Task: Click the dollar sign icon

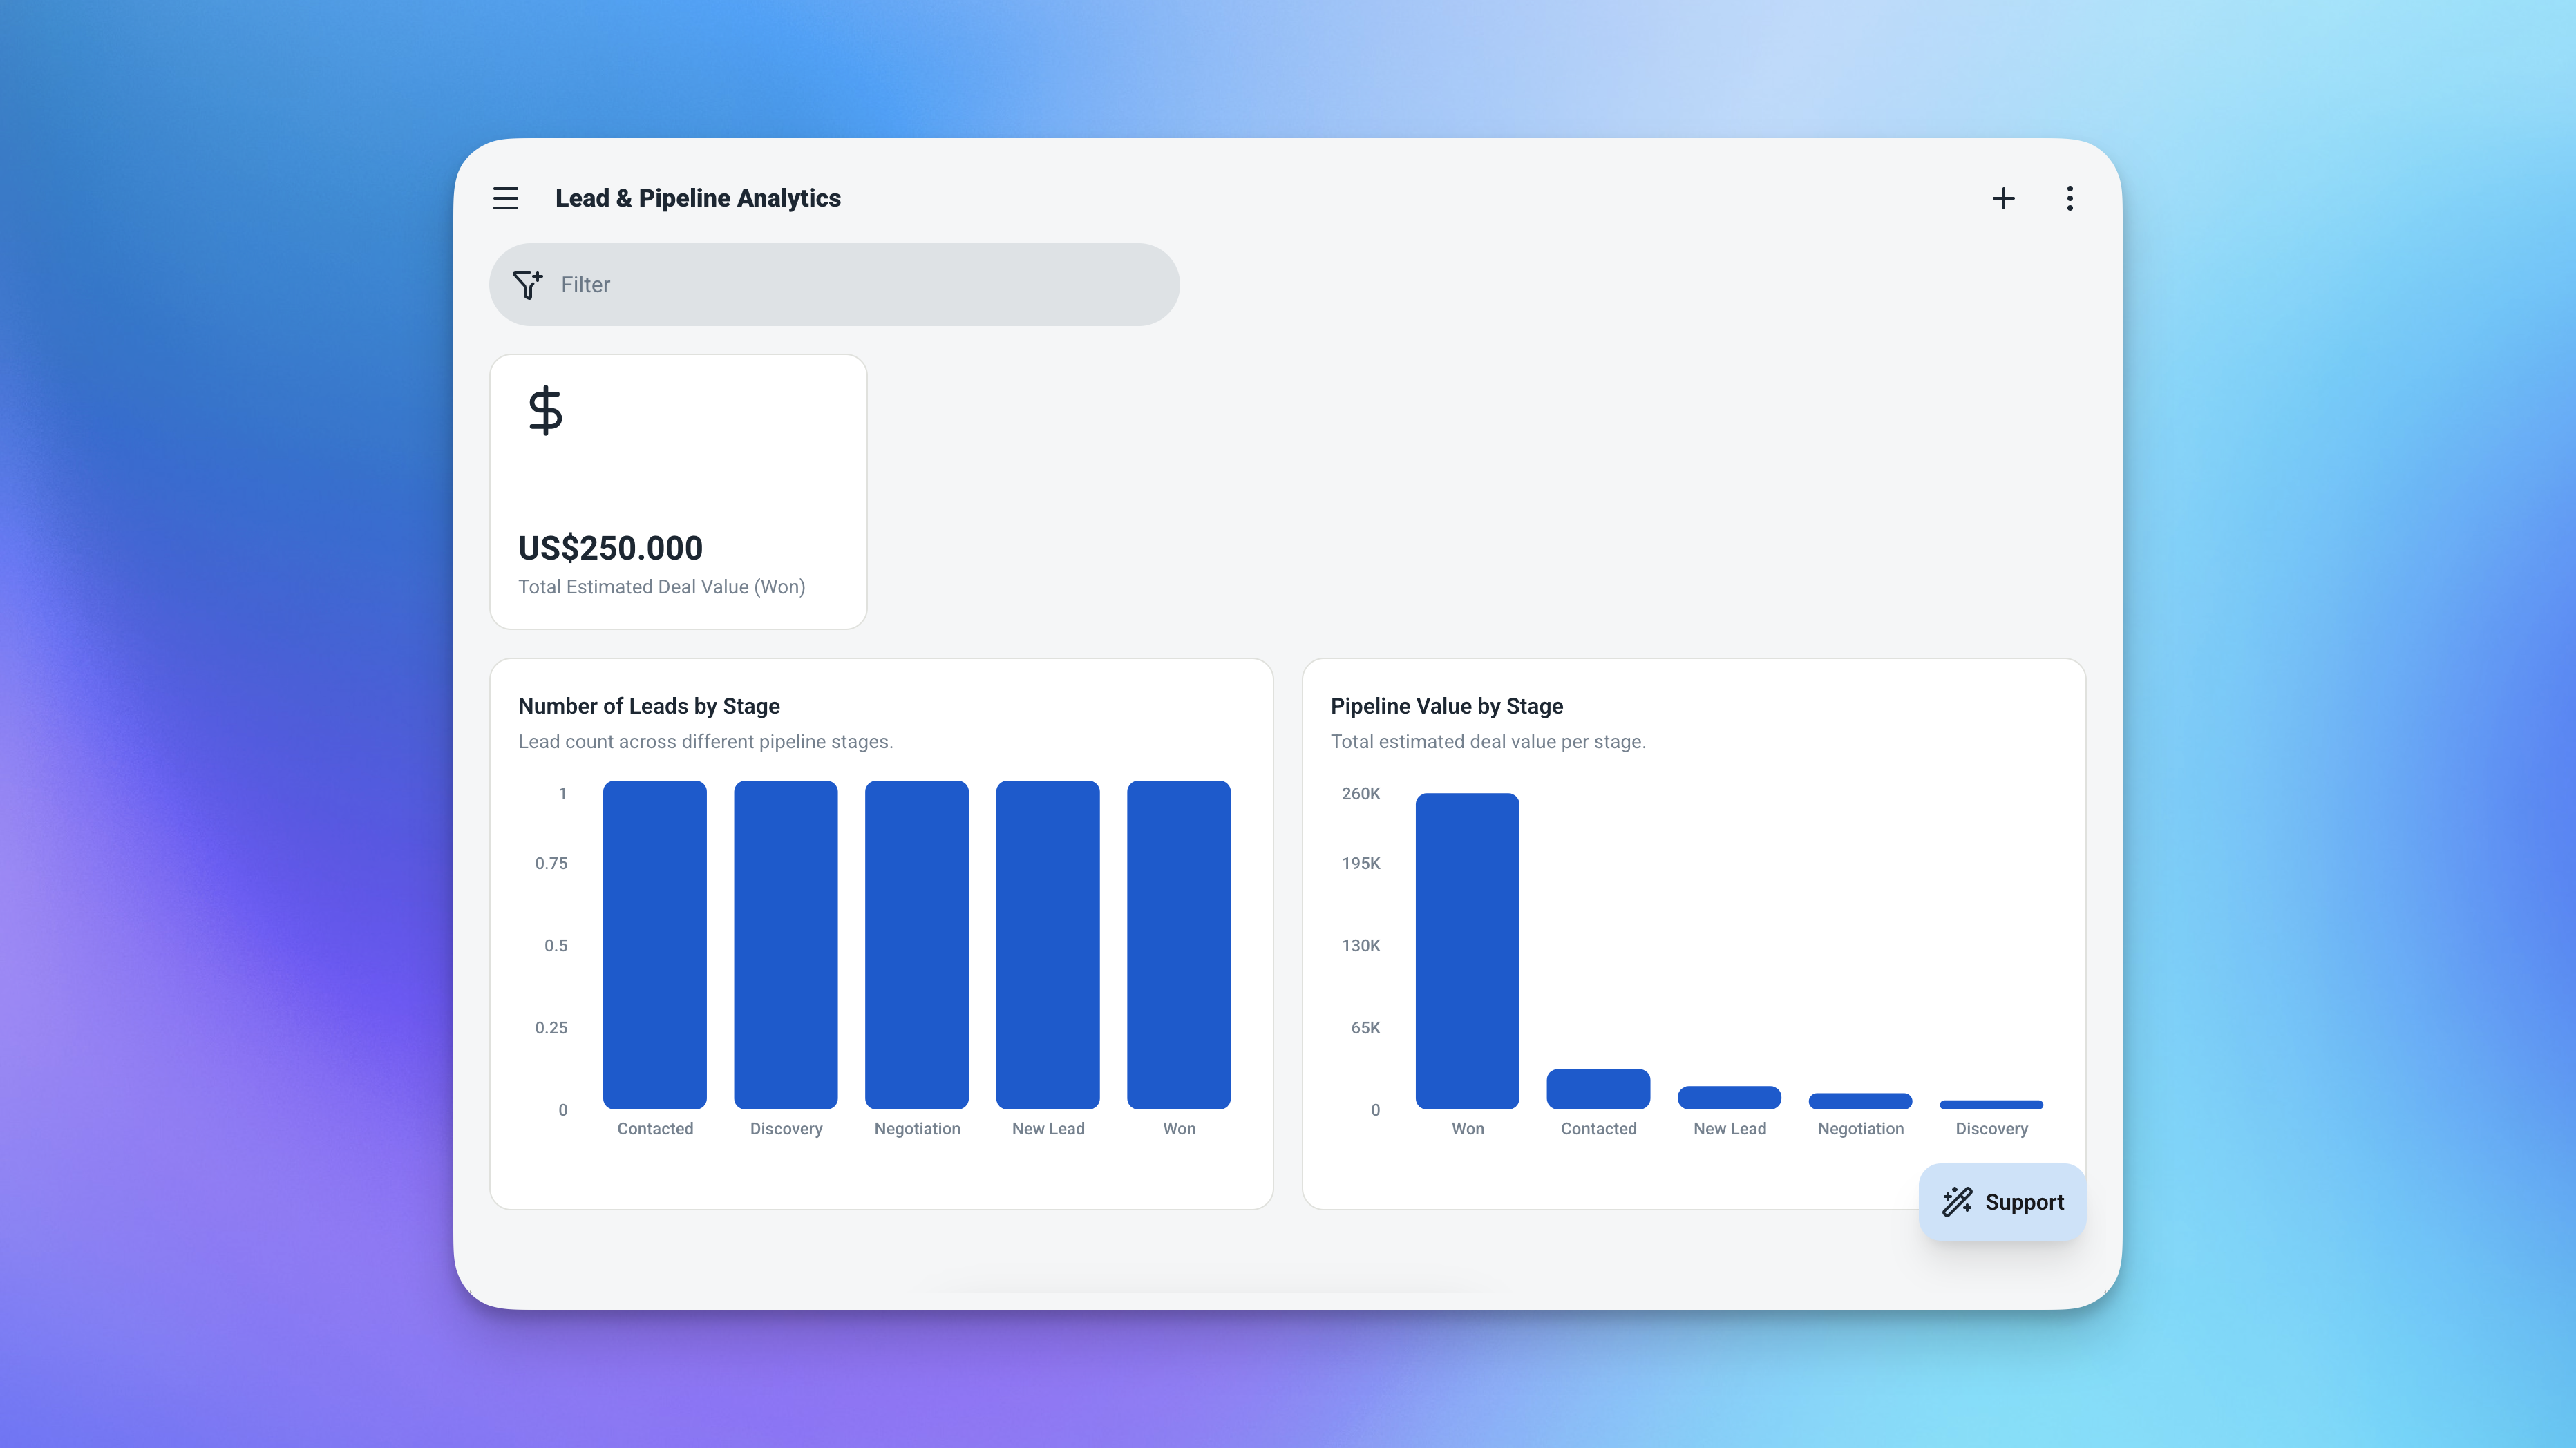Action: 545,410
